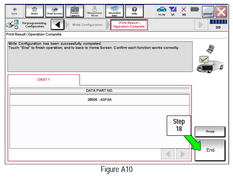Click the 28505-4GF4A data part number row
Image resolution: width=233 pixels, height=178 pixels.
pos(100,100)
